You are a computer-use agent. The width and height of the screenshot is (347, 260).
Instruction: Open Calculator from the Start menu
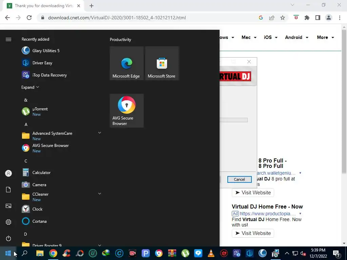point(61,172)
